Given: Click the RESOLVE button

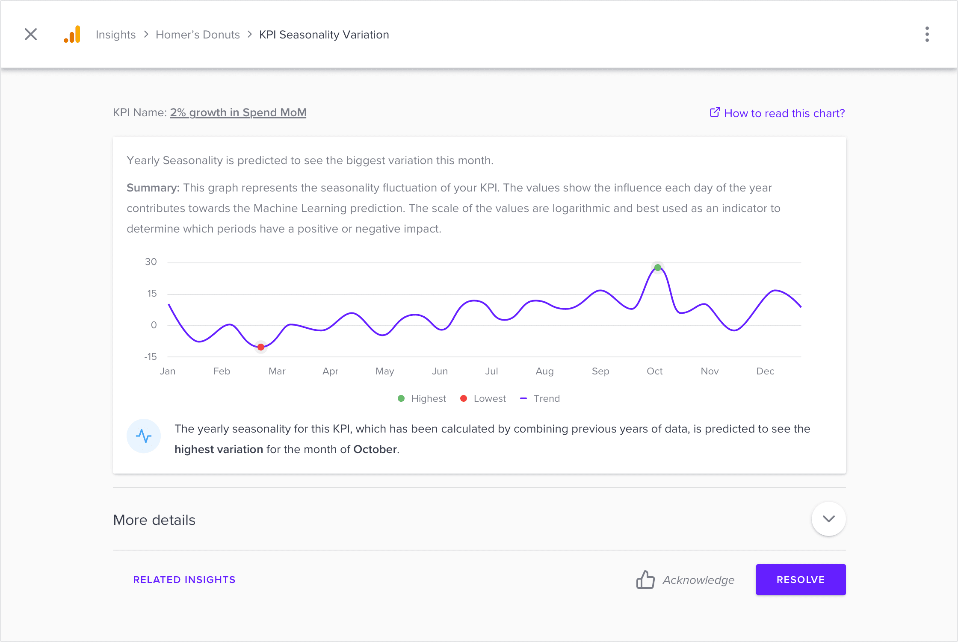Looking at the screenshot, I should click(x=801, y=580).
